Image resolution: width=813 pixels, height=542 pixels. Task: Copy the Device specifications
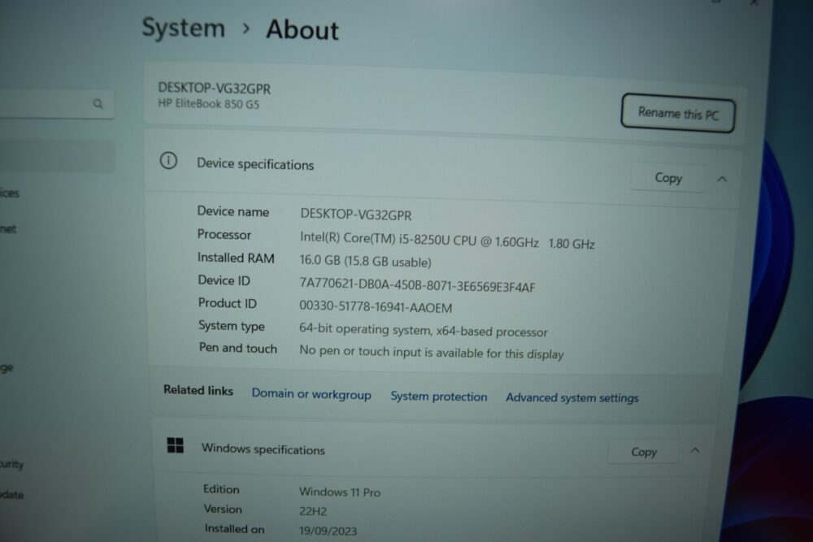click(x=667, y=178)
